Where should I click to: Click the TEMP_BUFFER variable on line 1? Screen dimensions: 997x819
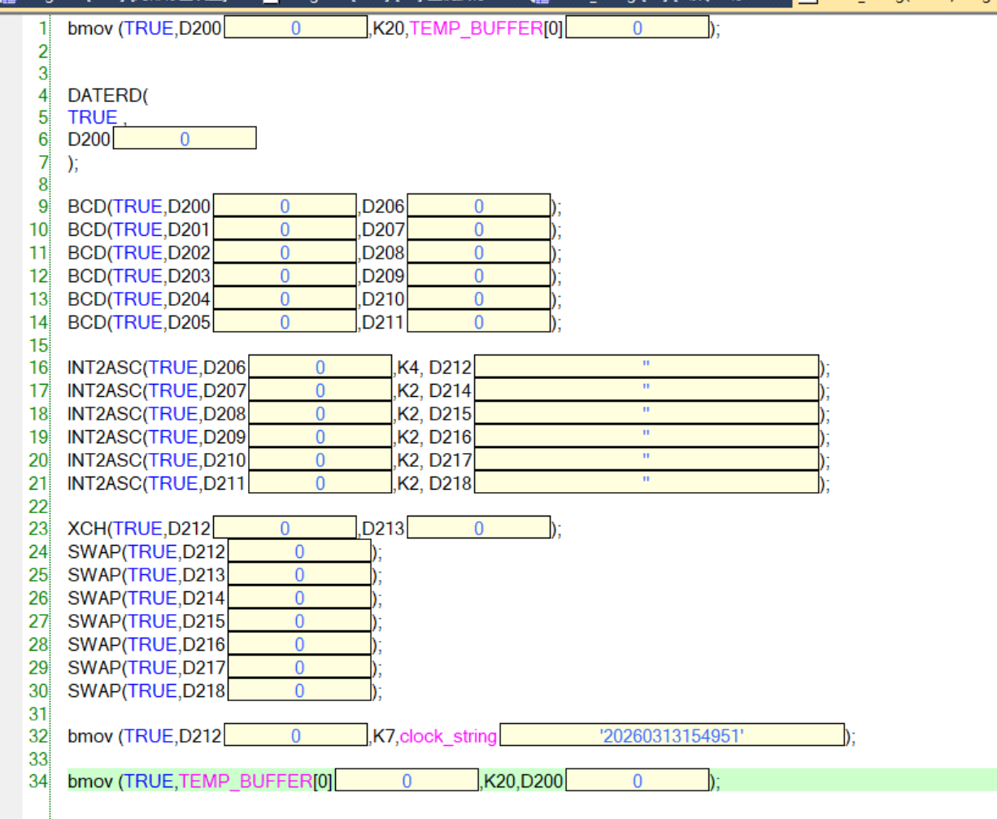[477, 28]
